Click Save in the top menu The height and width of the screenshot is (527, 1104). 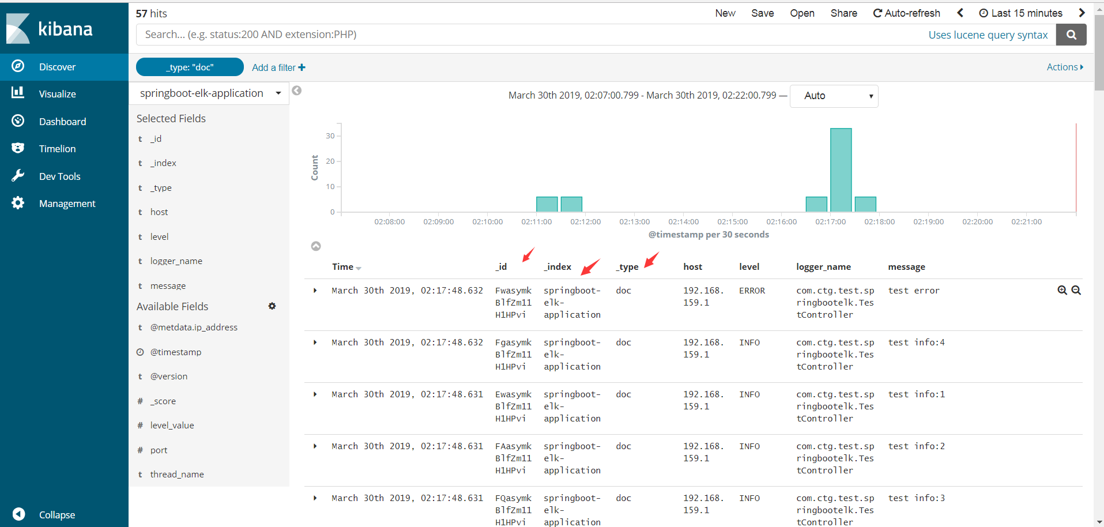(x=762, y=13)
